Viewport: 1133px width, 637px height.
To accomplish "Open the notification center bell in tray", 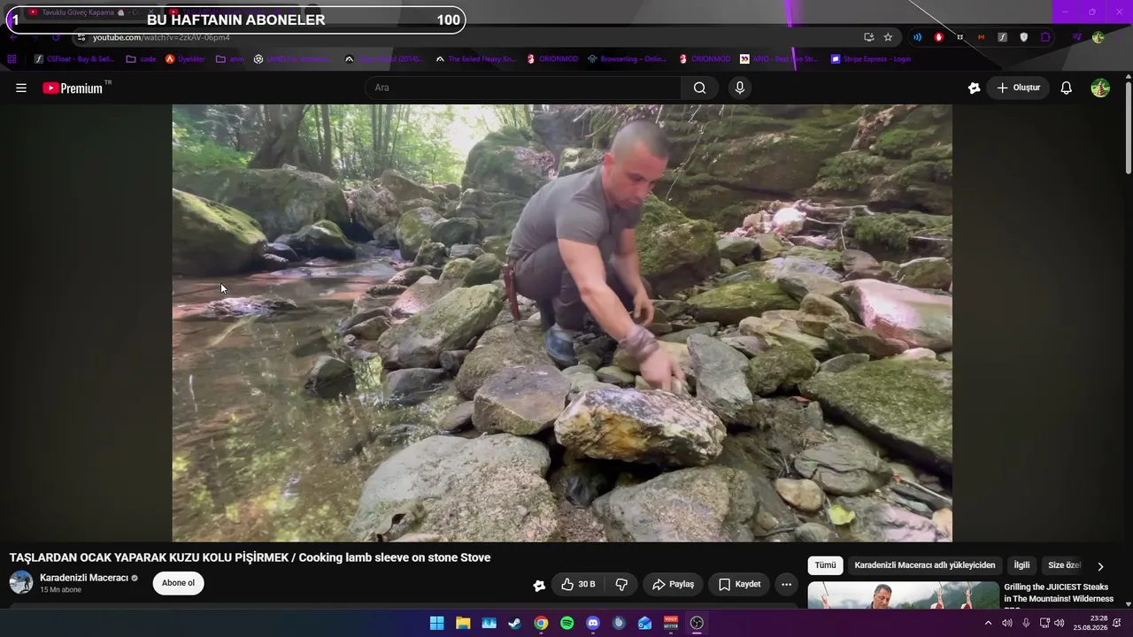I will pos(1117,623).
